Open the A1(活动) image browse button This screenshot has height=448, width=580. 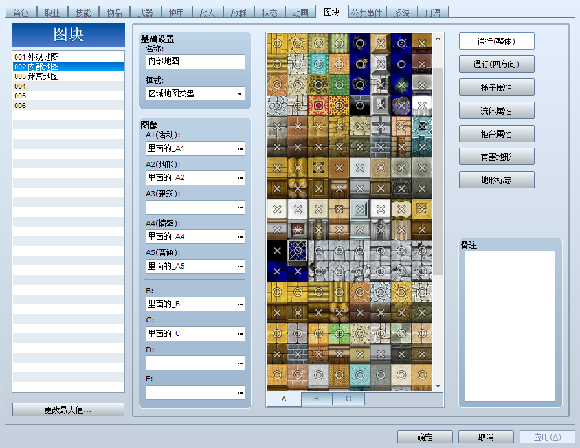pyautogui.click(x=240, y=149)
